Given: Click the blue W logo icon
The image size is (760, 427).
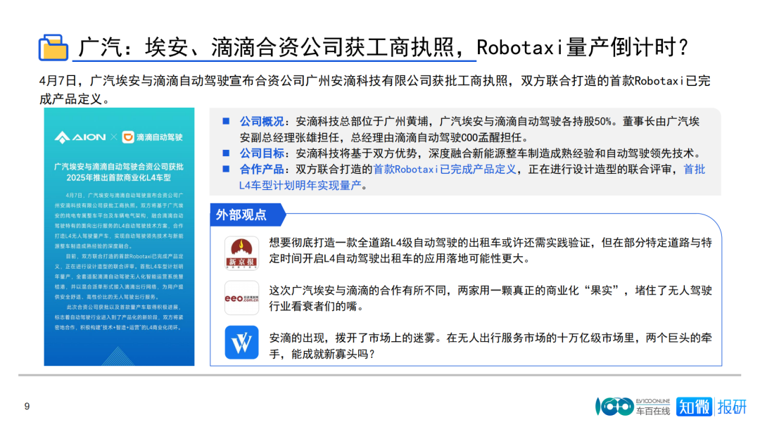Looking at the screenshot, I should [x=241, y=343].
